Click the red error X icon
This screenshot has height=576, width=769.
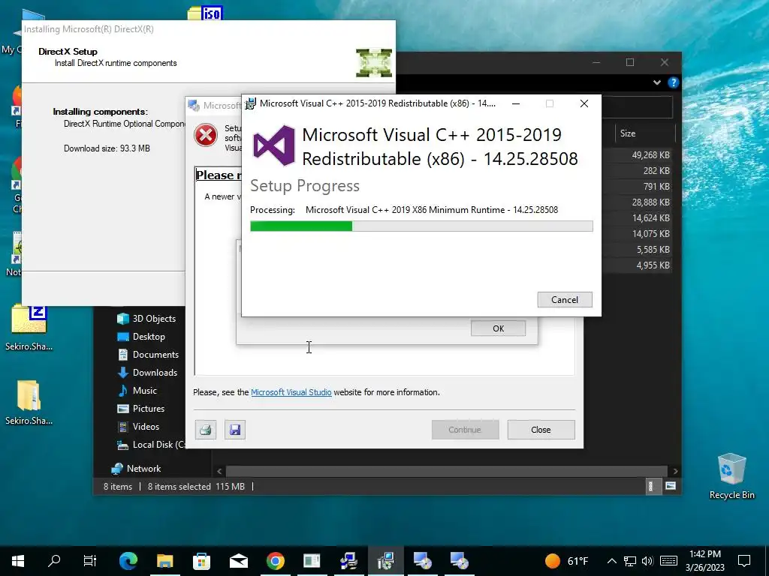click(206, 135)
